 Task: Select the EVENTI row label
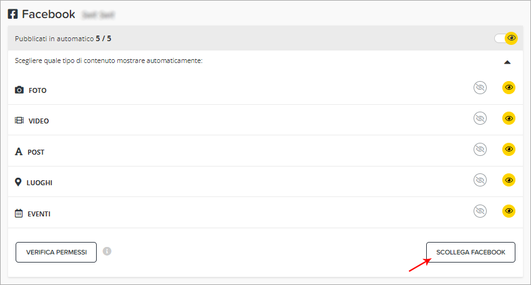(39, 214)
